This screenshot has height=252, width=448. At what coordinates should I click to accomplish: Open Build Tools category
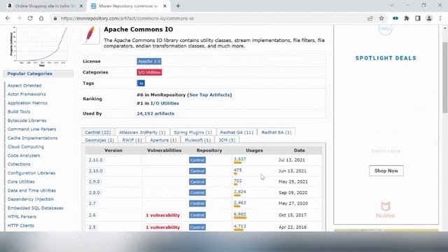coord(19,112)
